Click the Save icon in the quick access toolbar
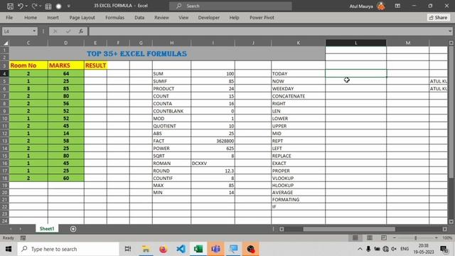 pyautogui.click(x=10, y=6)
